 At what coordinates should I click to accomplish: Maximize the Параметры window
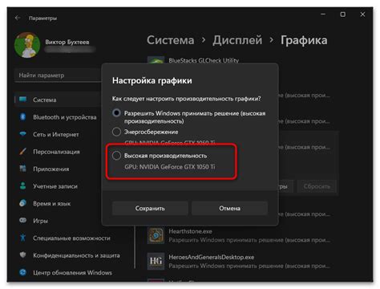[343, 14]
